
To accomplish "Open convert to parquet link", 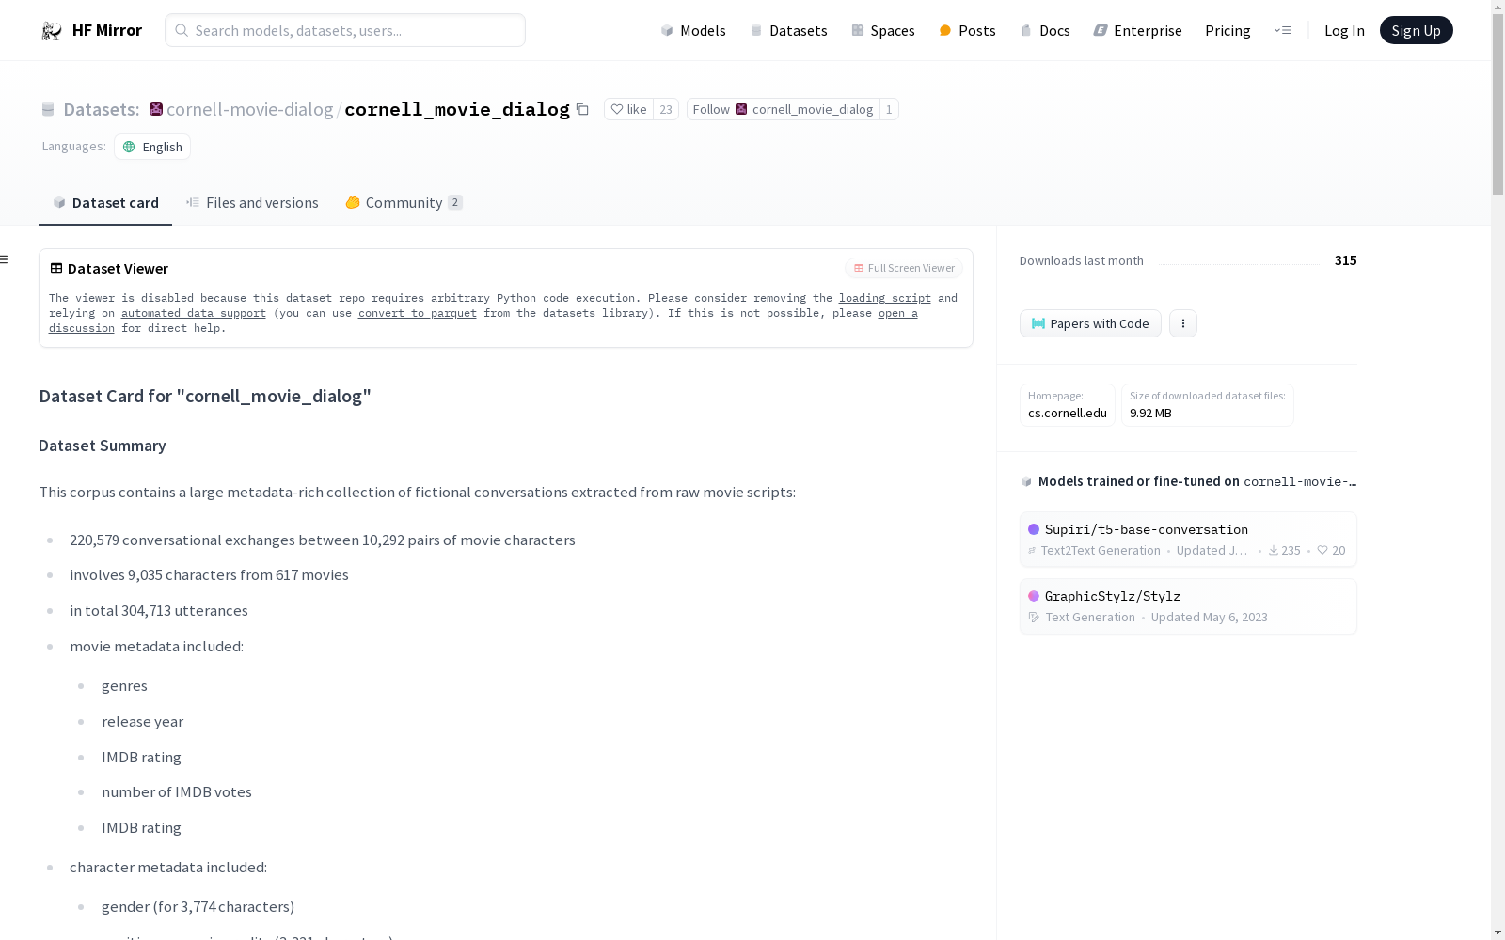I will [418, 313].
